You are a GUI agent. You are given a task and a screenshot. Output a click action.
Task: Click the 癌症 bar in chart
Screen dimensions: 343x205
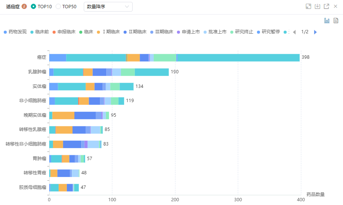(174, 58)
